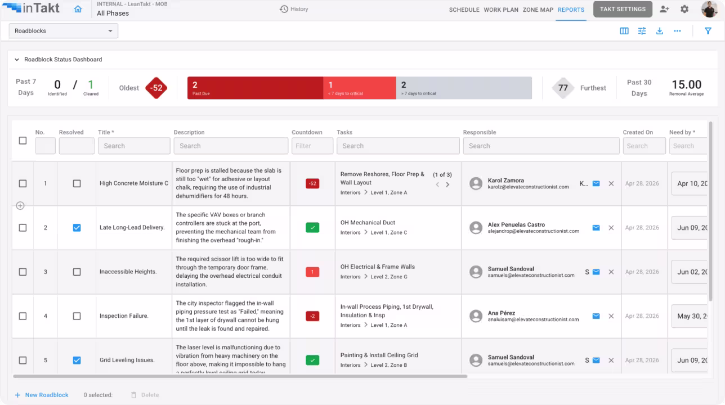This screenshot has width=725, height=405.
Task: Click New Roadblock link
Action: point(42,395)
